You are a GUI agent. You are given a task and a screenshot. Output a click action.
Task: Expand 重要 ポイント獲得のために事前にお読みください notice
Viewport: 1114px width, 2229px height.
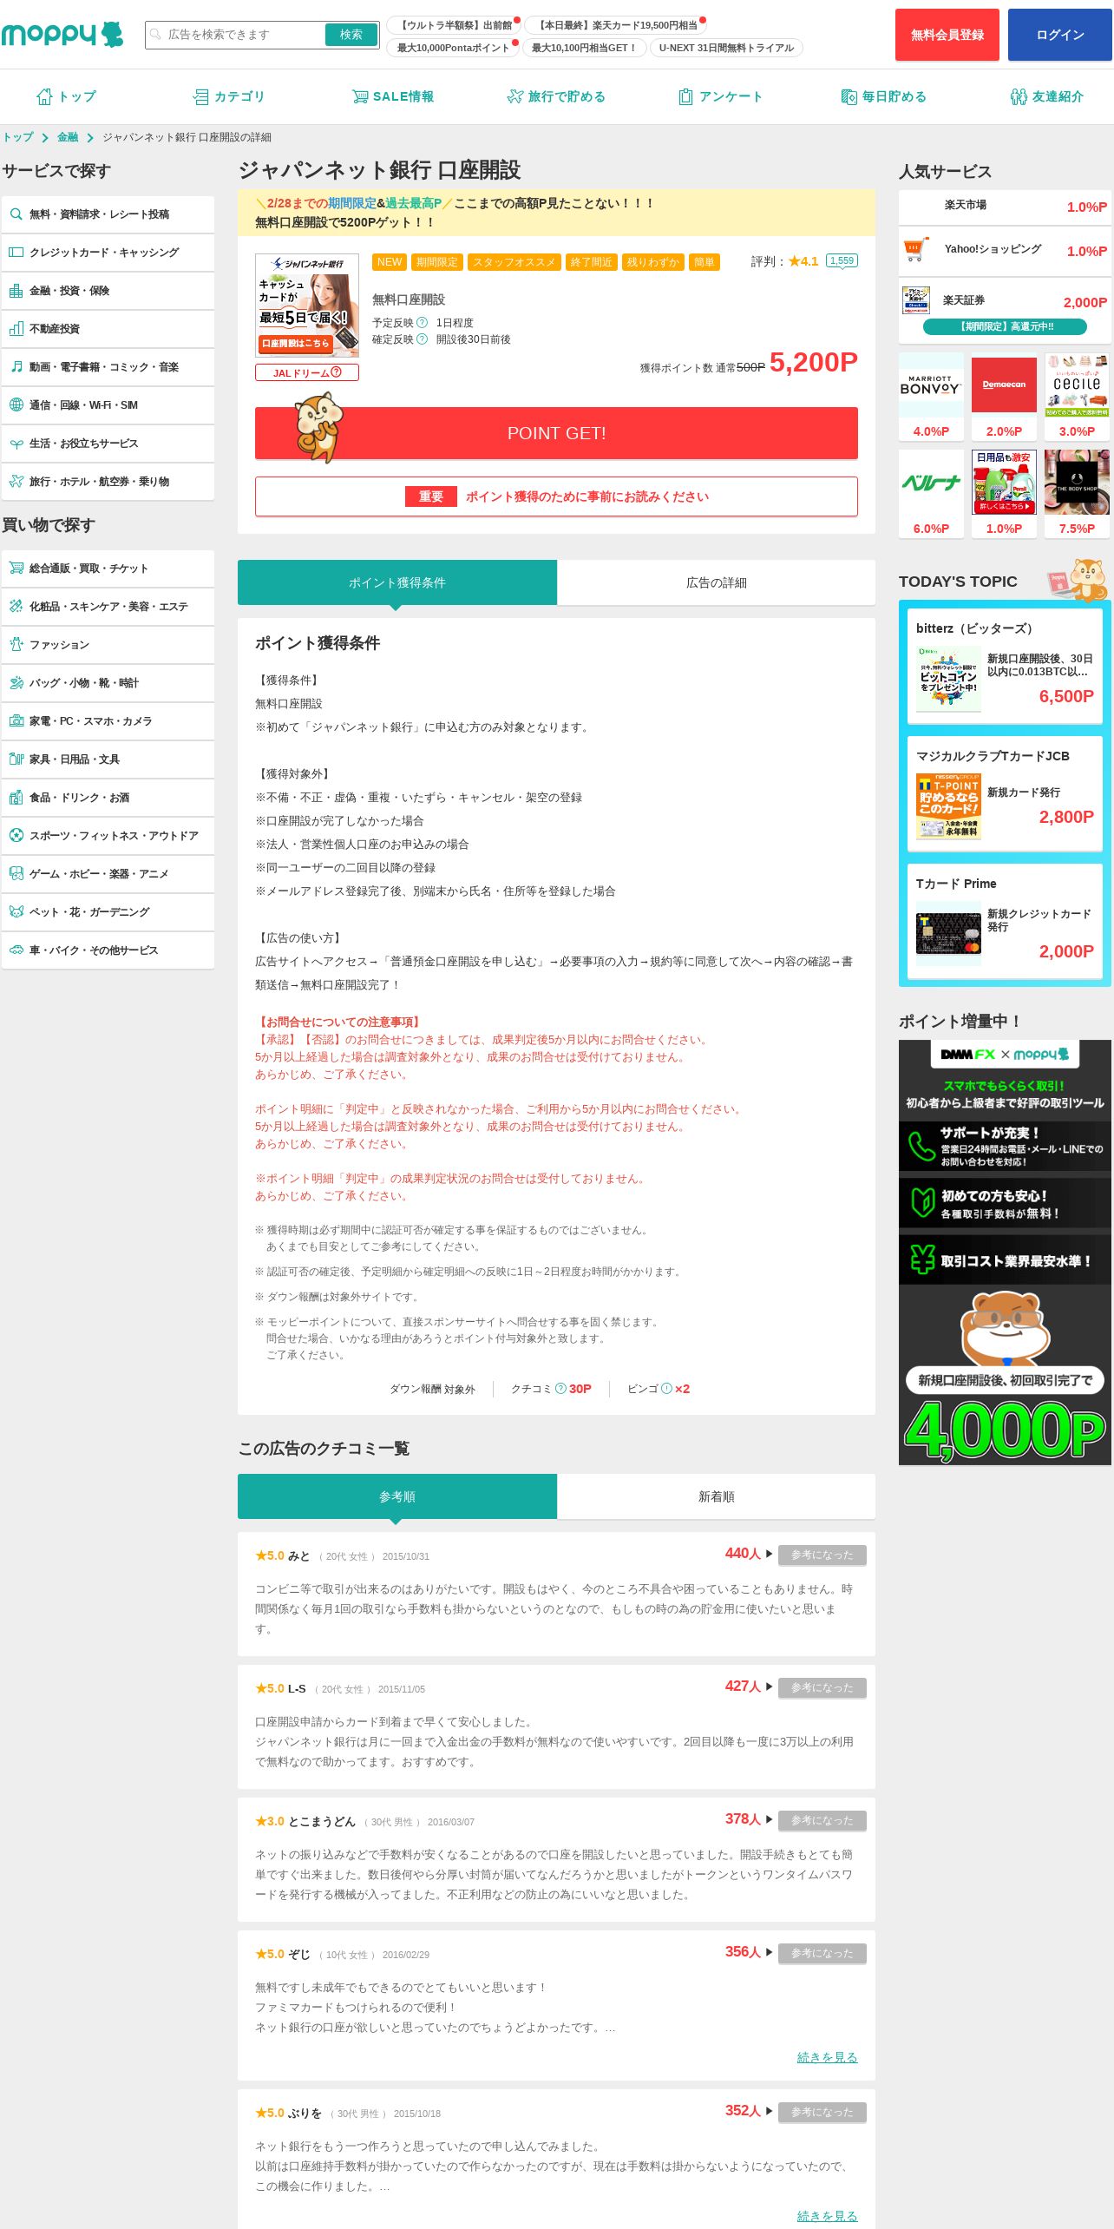(556, 496)
